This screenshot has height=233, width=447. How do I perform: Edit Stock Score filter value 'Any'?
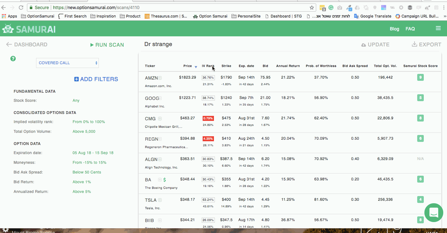[x=76, y=101]
